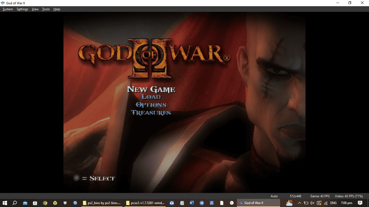369x207 pixels.
Task: Open Microsoft Store from the taskbar
Action: point(35,203)
